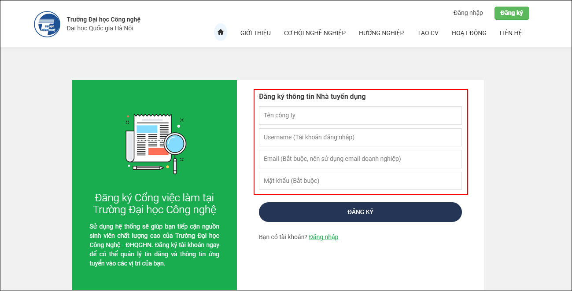Screen dimensions: 572x291
Task: Select HƯỚNG NGHIỆP in the navigation bar
Action: [x=381, y=33]
